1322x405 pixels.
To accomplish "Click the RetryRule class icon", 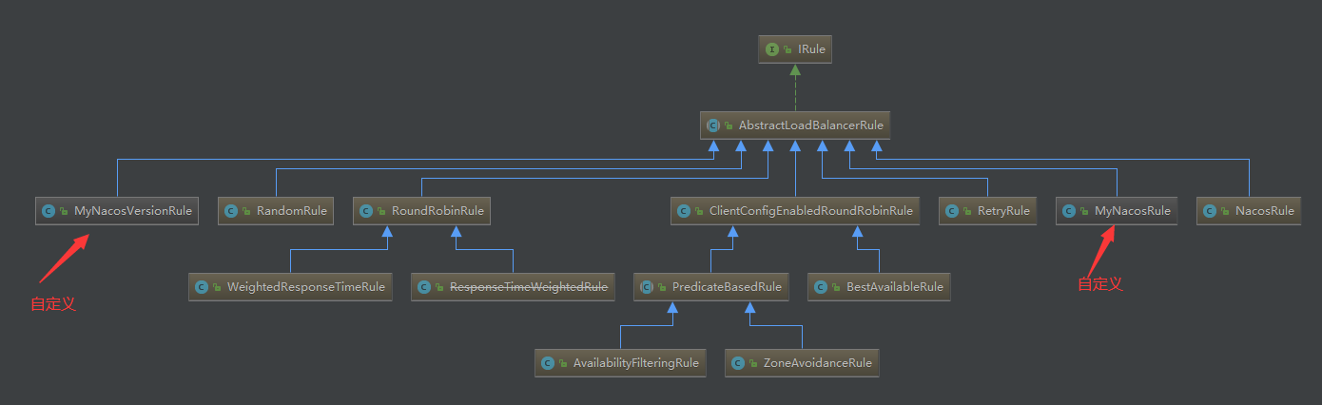I will [x=952, y=210].
